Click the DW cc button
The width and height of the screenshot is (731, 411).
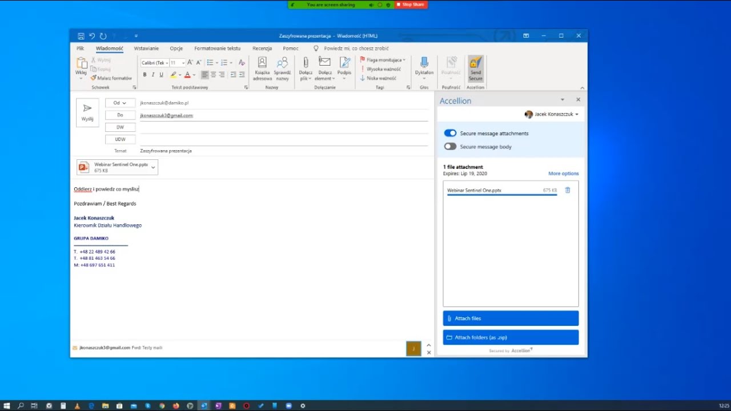point(120,127)
